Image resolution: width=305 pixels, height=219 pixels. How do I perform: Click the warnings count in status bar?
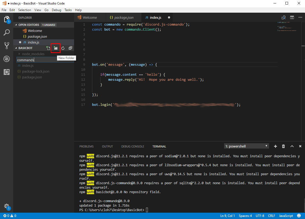pos(13,216)
